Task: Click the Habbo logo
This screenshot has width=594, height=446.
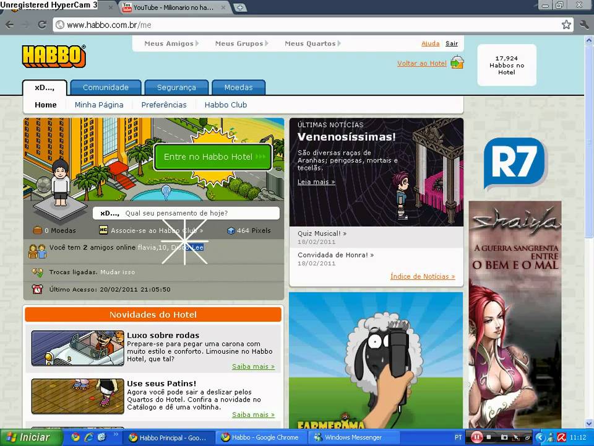Action: tap(54, 56)
